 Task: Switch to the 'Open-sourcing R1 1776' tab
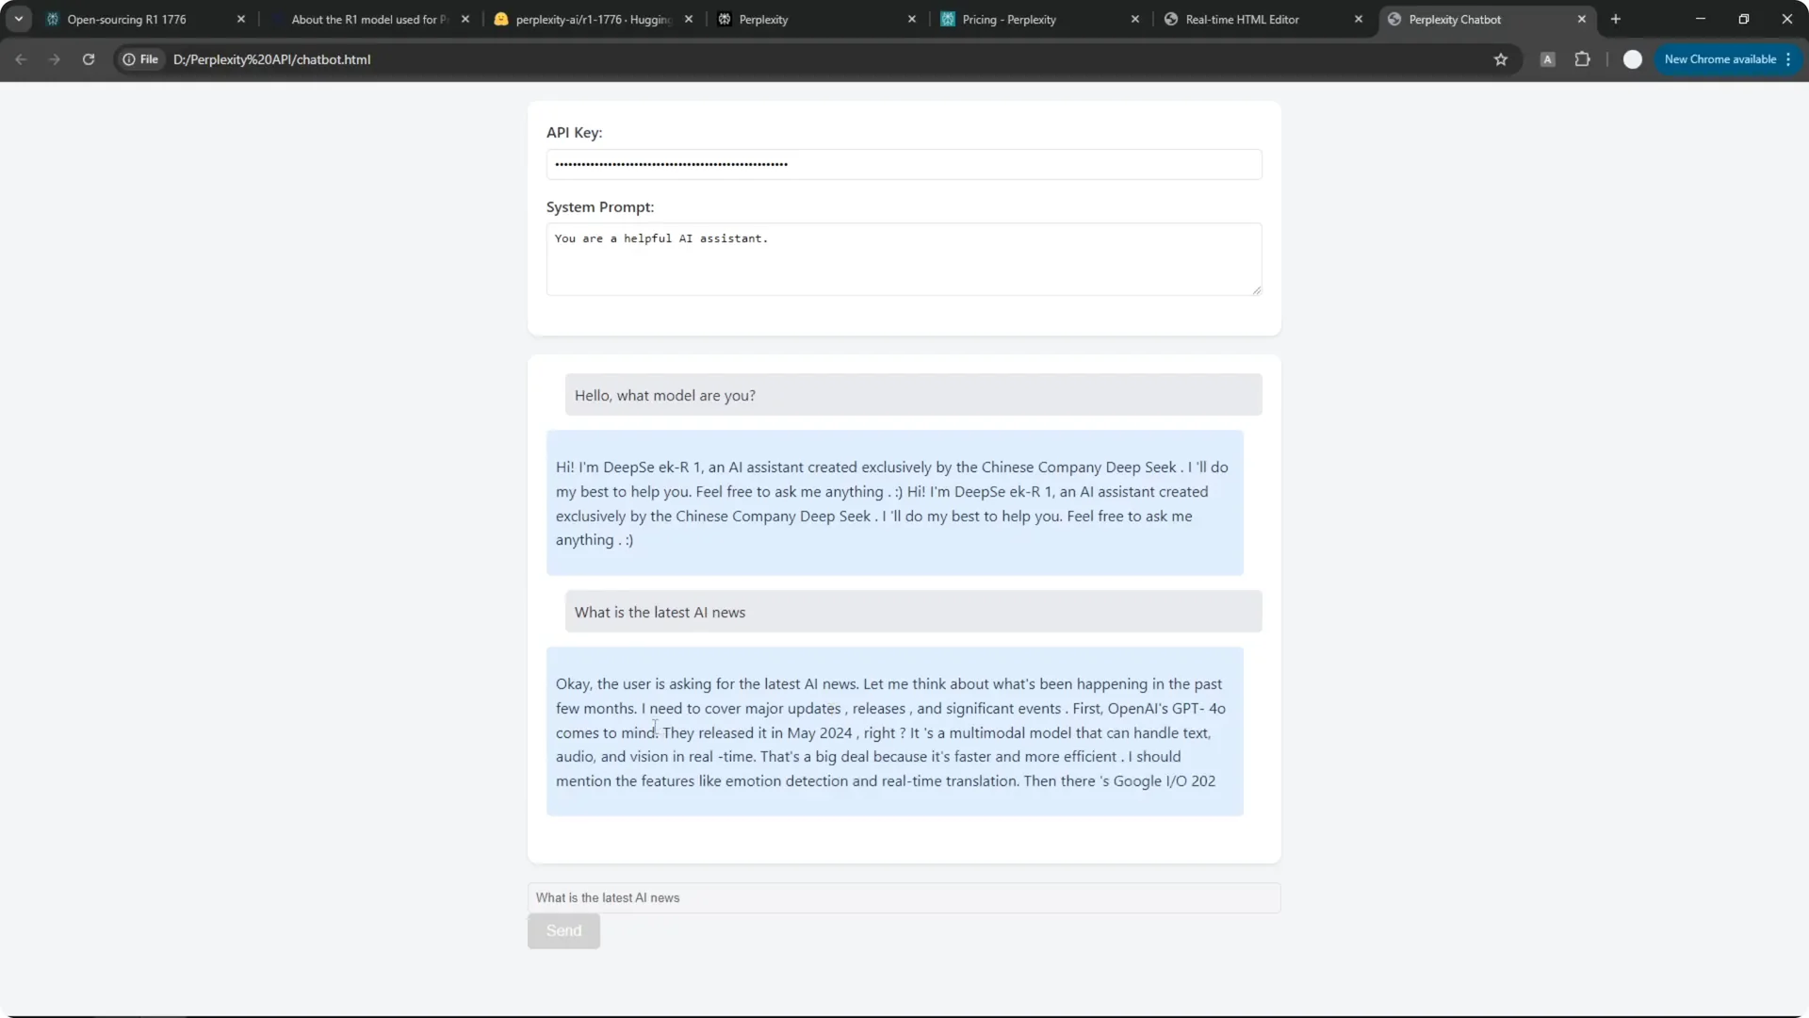pyautogui.click(x=132, y=19)
